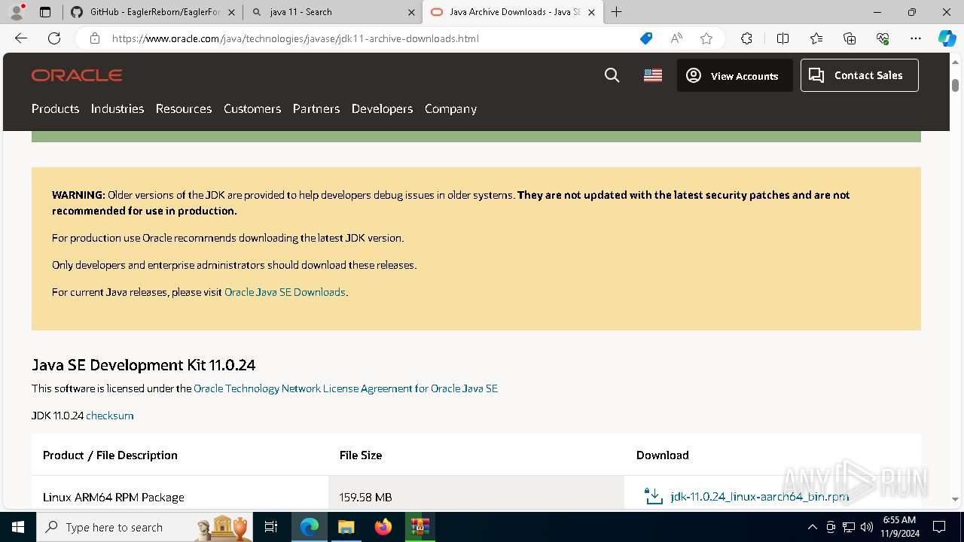The height and width of the screenshot is (542, 964).
Task: Open Developers menu
Action: (382, 108)
